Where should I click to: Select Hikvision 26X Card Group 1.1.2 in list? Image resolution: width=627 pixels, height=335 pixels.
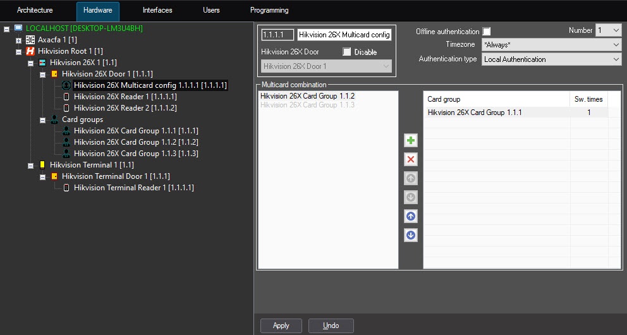click(x=308, y=96)
